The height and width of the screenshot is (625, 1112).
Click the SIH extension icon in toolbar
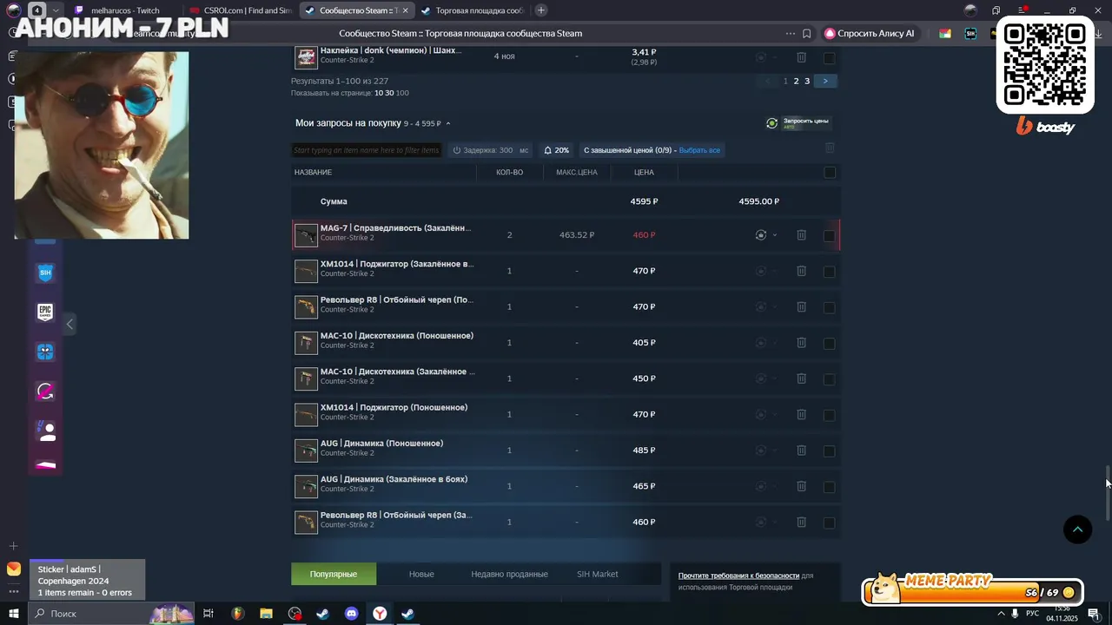970,34
